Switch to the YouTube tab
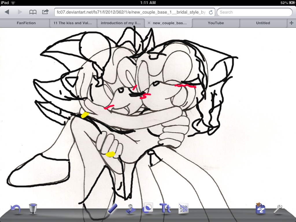Screen dimensions: 296x222 (x=216, y=23)
